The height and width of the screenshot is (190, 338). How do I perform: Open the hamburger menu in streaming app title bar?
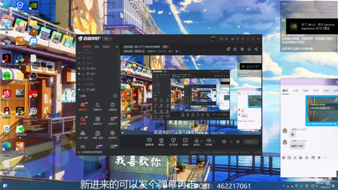243,39
